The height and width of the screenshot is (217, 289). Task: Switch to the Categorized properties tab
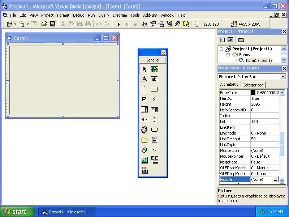253,85
